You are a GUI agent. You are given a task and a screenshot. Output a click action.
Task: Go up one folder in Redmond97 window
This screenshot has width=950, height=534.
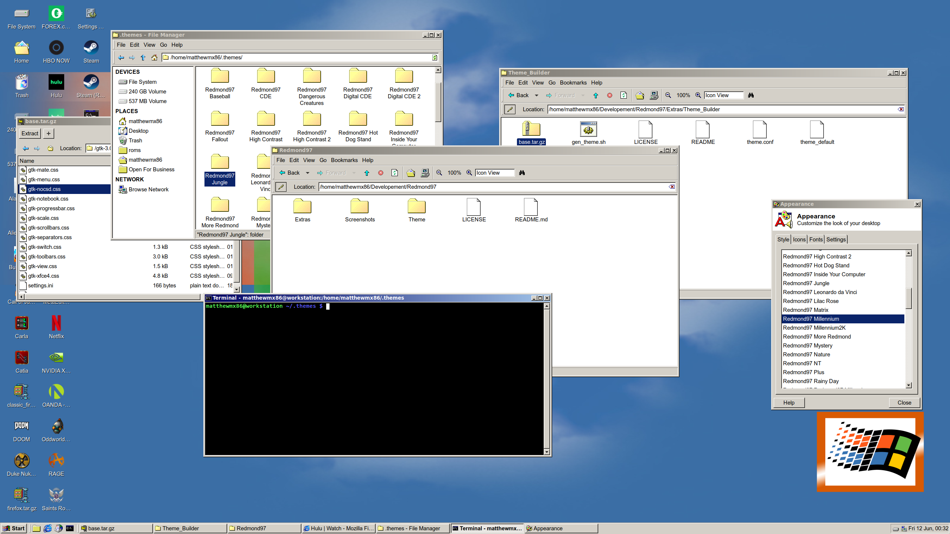367,173
